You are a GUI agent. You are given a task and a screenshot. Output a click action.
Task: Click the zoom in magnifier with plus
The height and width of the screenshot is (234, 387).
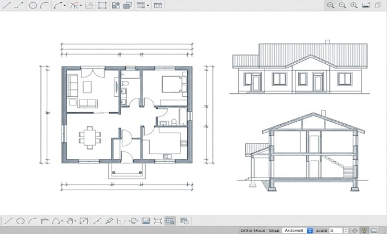(354, 5)
